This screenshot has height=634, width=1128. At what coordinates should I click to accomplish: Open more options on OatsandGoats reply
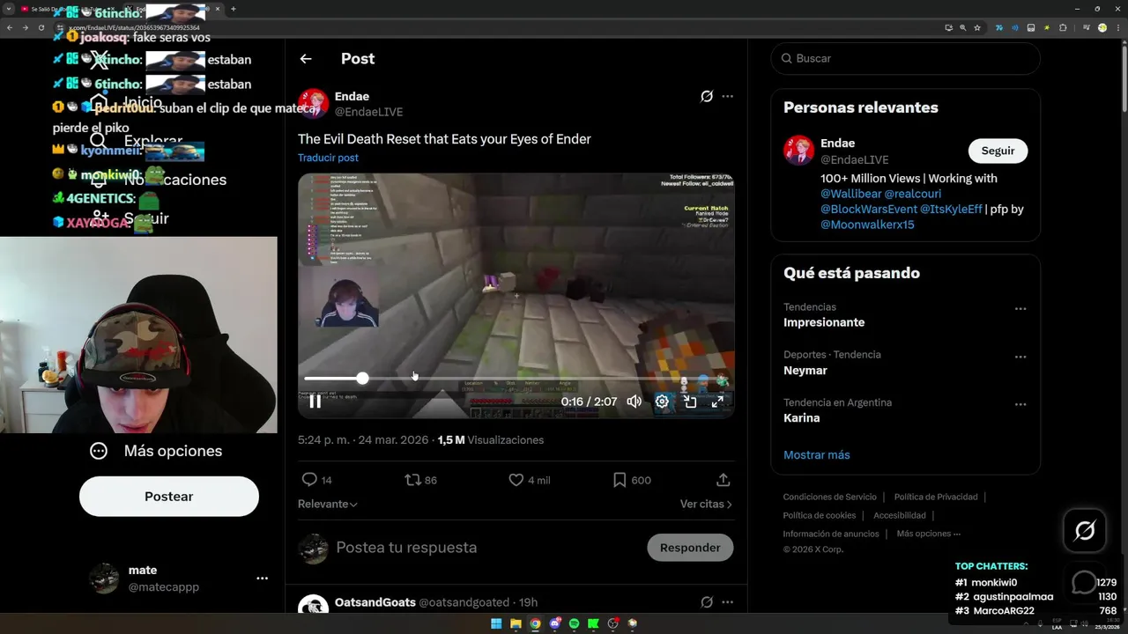727,602
